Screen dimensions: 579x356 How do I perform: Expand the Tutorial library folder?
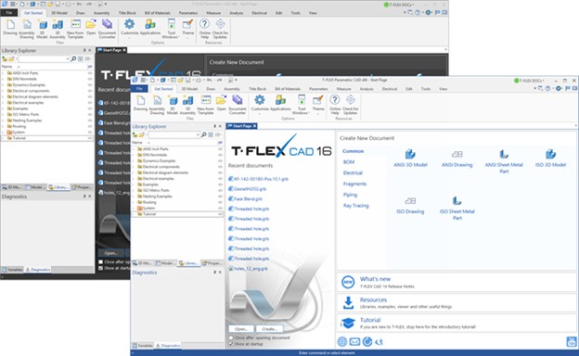tap(134, 214)
